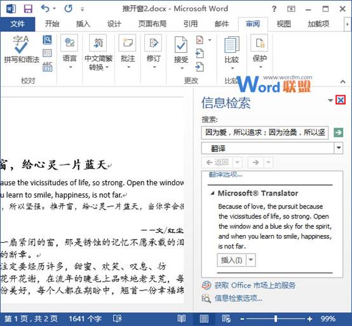
Task: Click the proofing errors status bar icon
Action: 117,318
